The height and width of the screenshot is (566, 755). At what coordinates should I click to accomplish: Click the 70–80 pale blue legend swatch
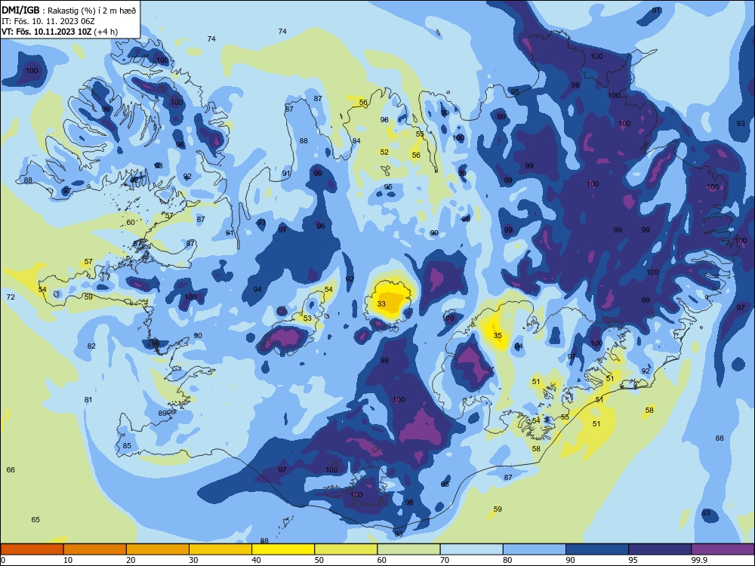(471, 549)
